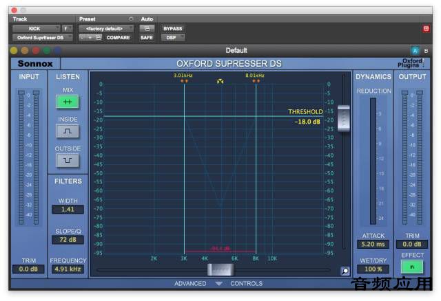Open the plugin settings select icon
The image size is (441, 301).
(98, 38)
